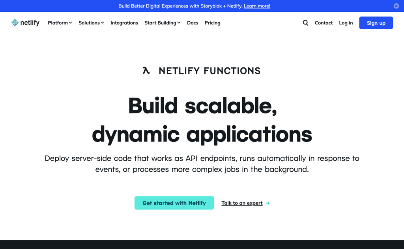Click the Get started with Netlify button
This screenshot has width=404, height=249.
click(174, 203)
